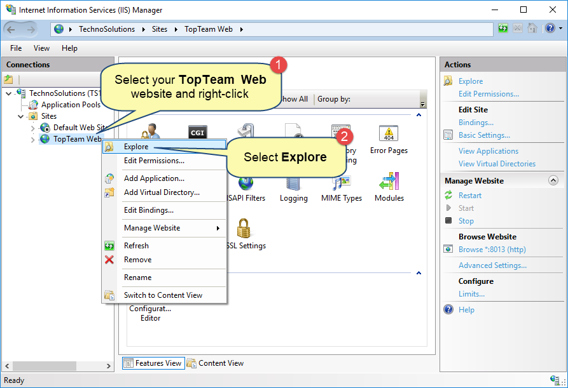568x388 pixels.
Task: Click the Bindings link in Actions
Action: pos(476,122)
